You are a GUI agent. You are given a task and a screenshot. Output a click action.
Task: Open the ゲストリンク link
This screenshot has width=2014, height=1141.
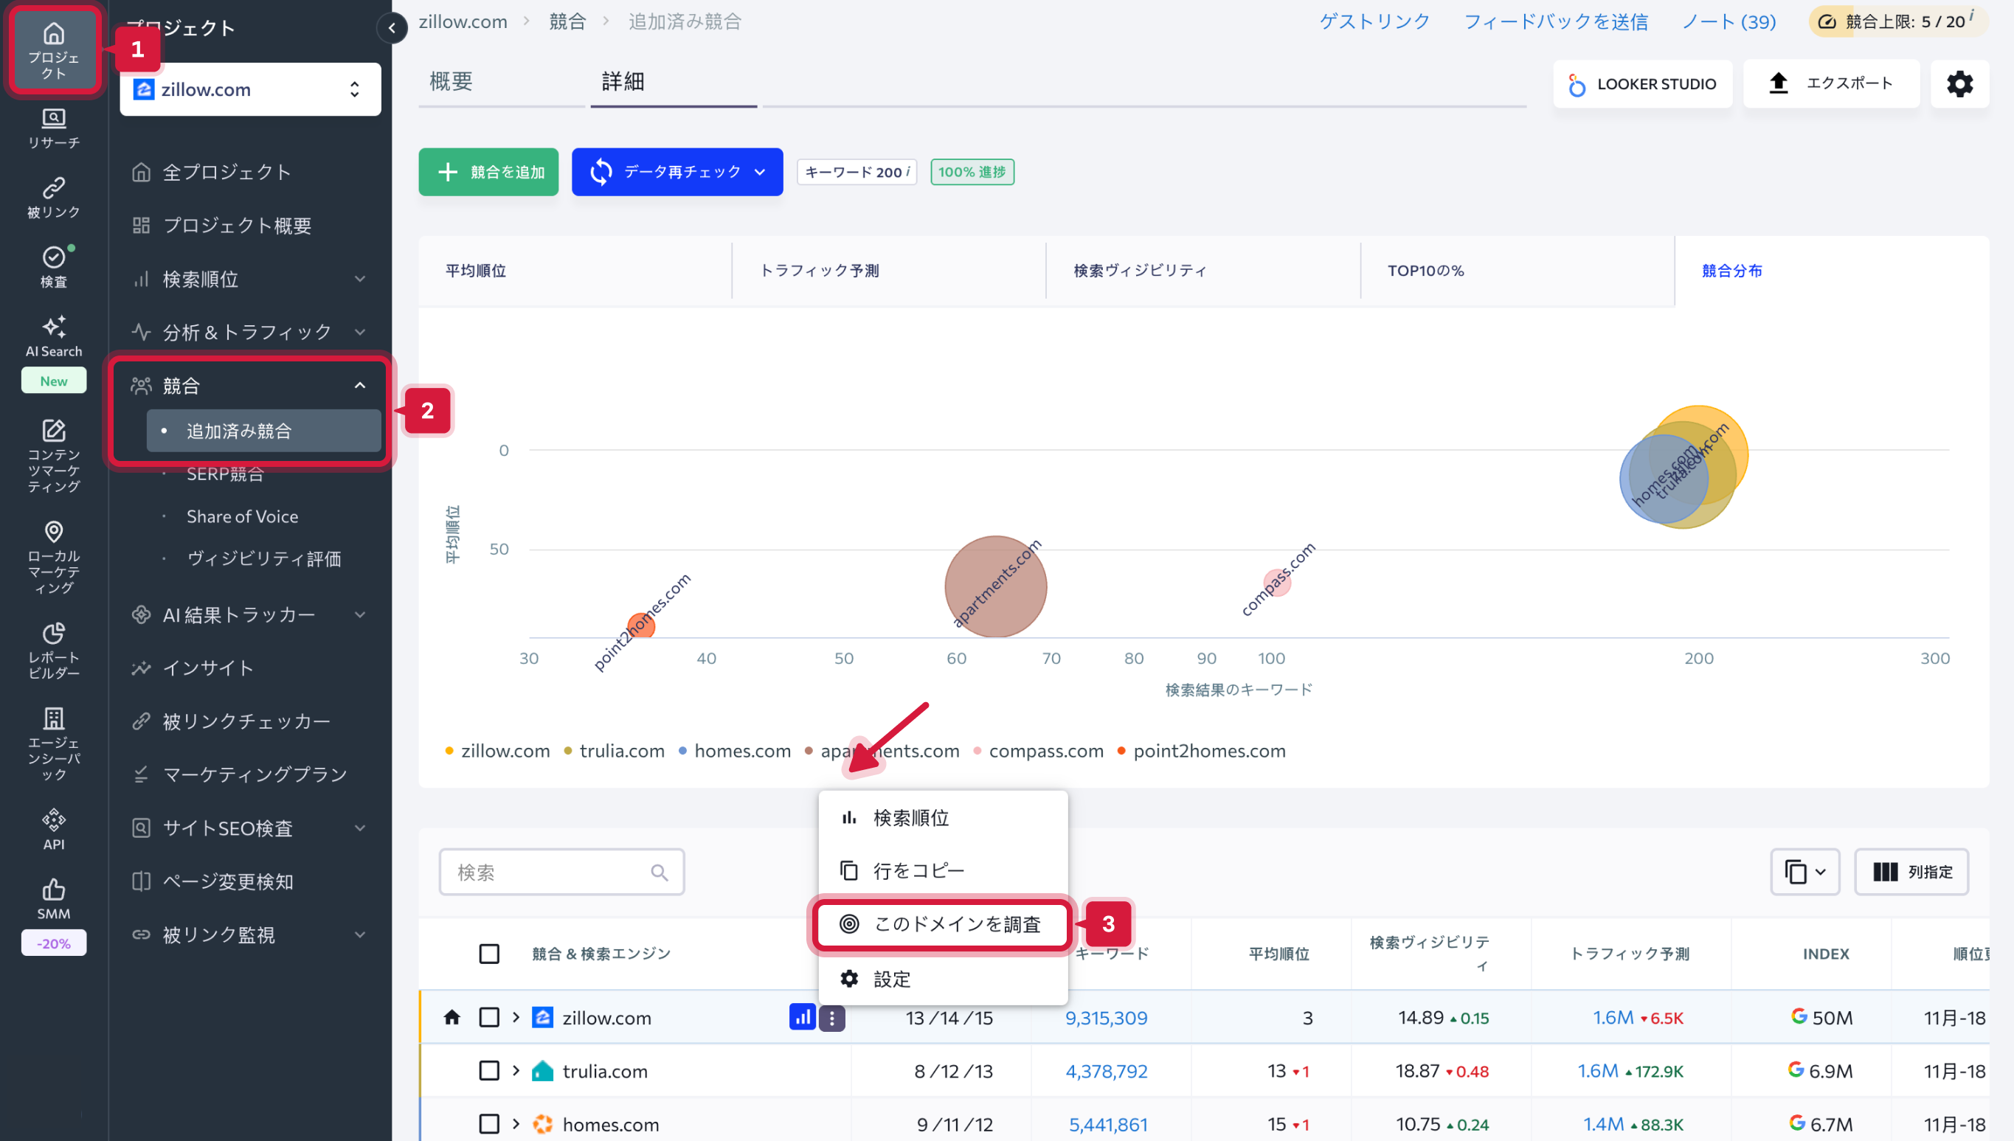click(1374, 21)
